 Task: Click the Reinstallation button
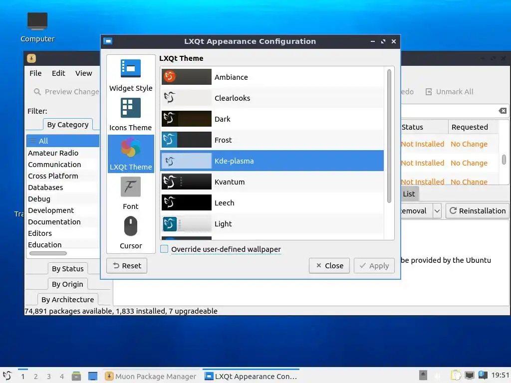[478, 211]
